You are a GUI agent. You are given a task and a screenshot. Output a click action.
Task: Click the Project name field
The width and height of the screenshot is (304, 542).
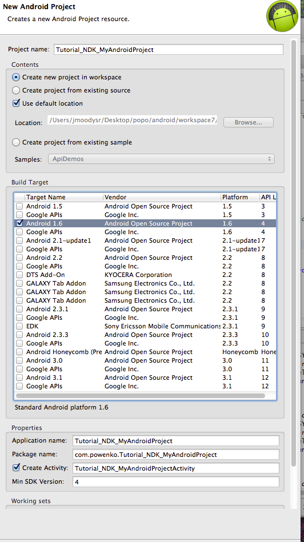coord(169,50)
